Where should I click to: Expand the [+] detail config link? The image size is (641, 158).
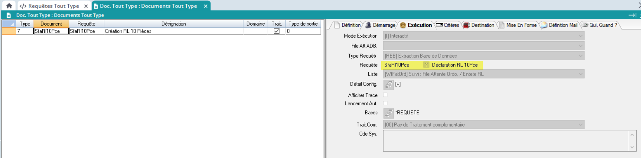pos(398,84)
